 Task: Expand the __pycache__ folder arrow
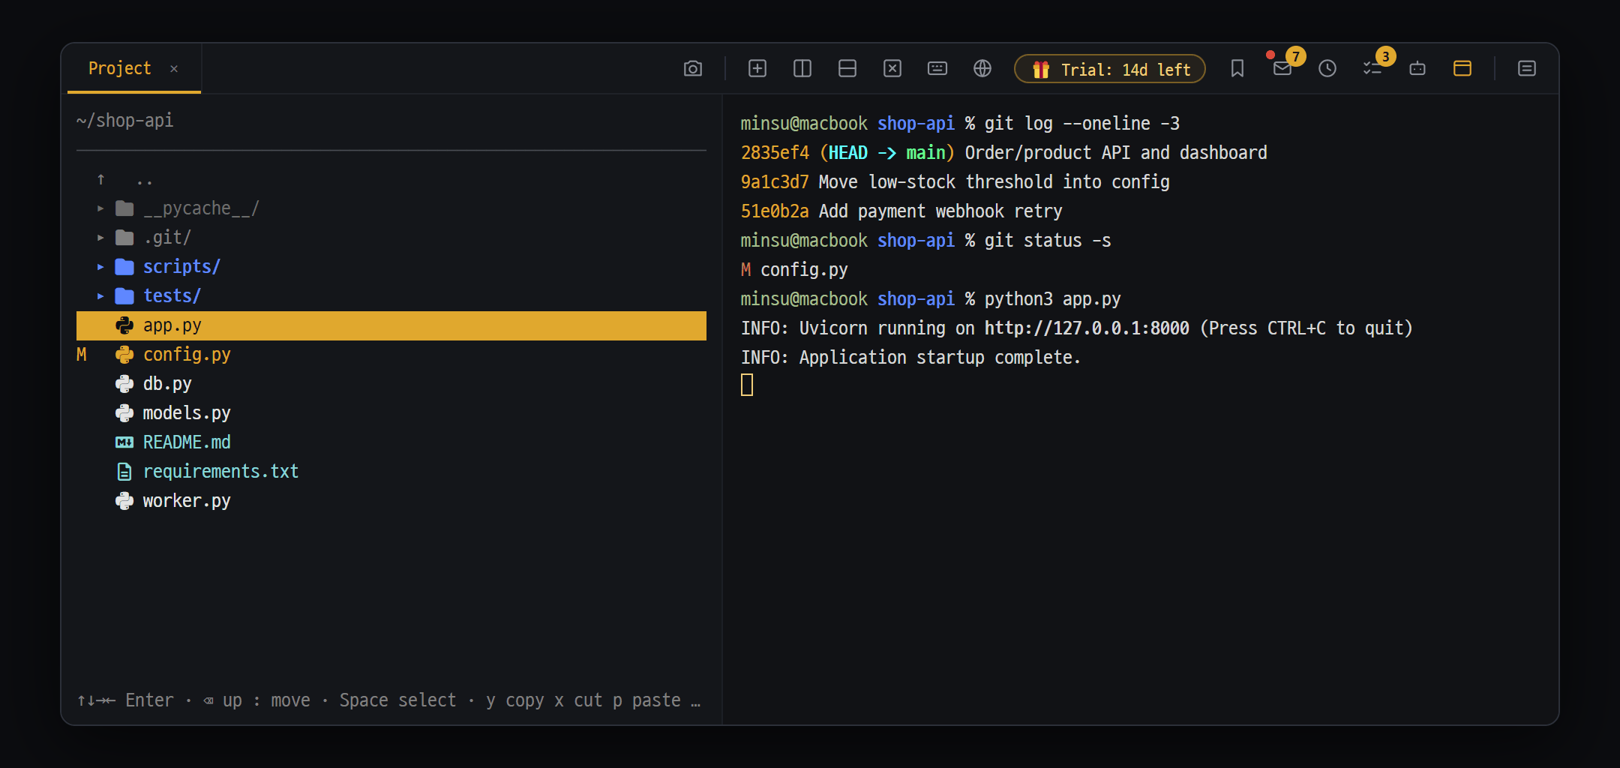(x=100, y=208)
